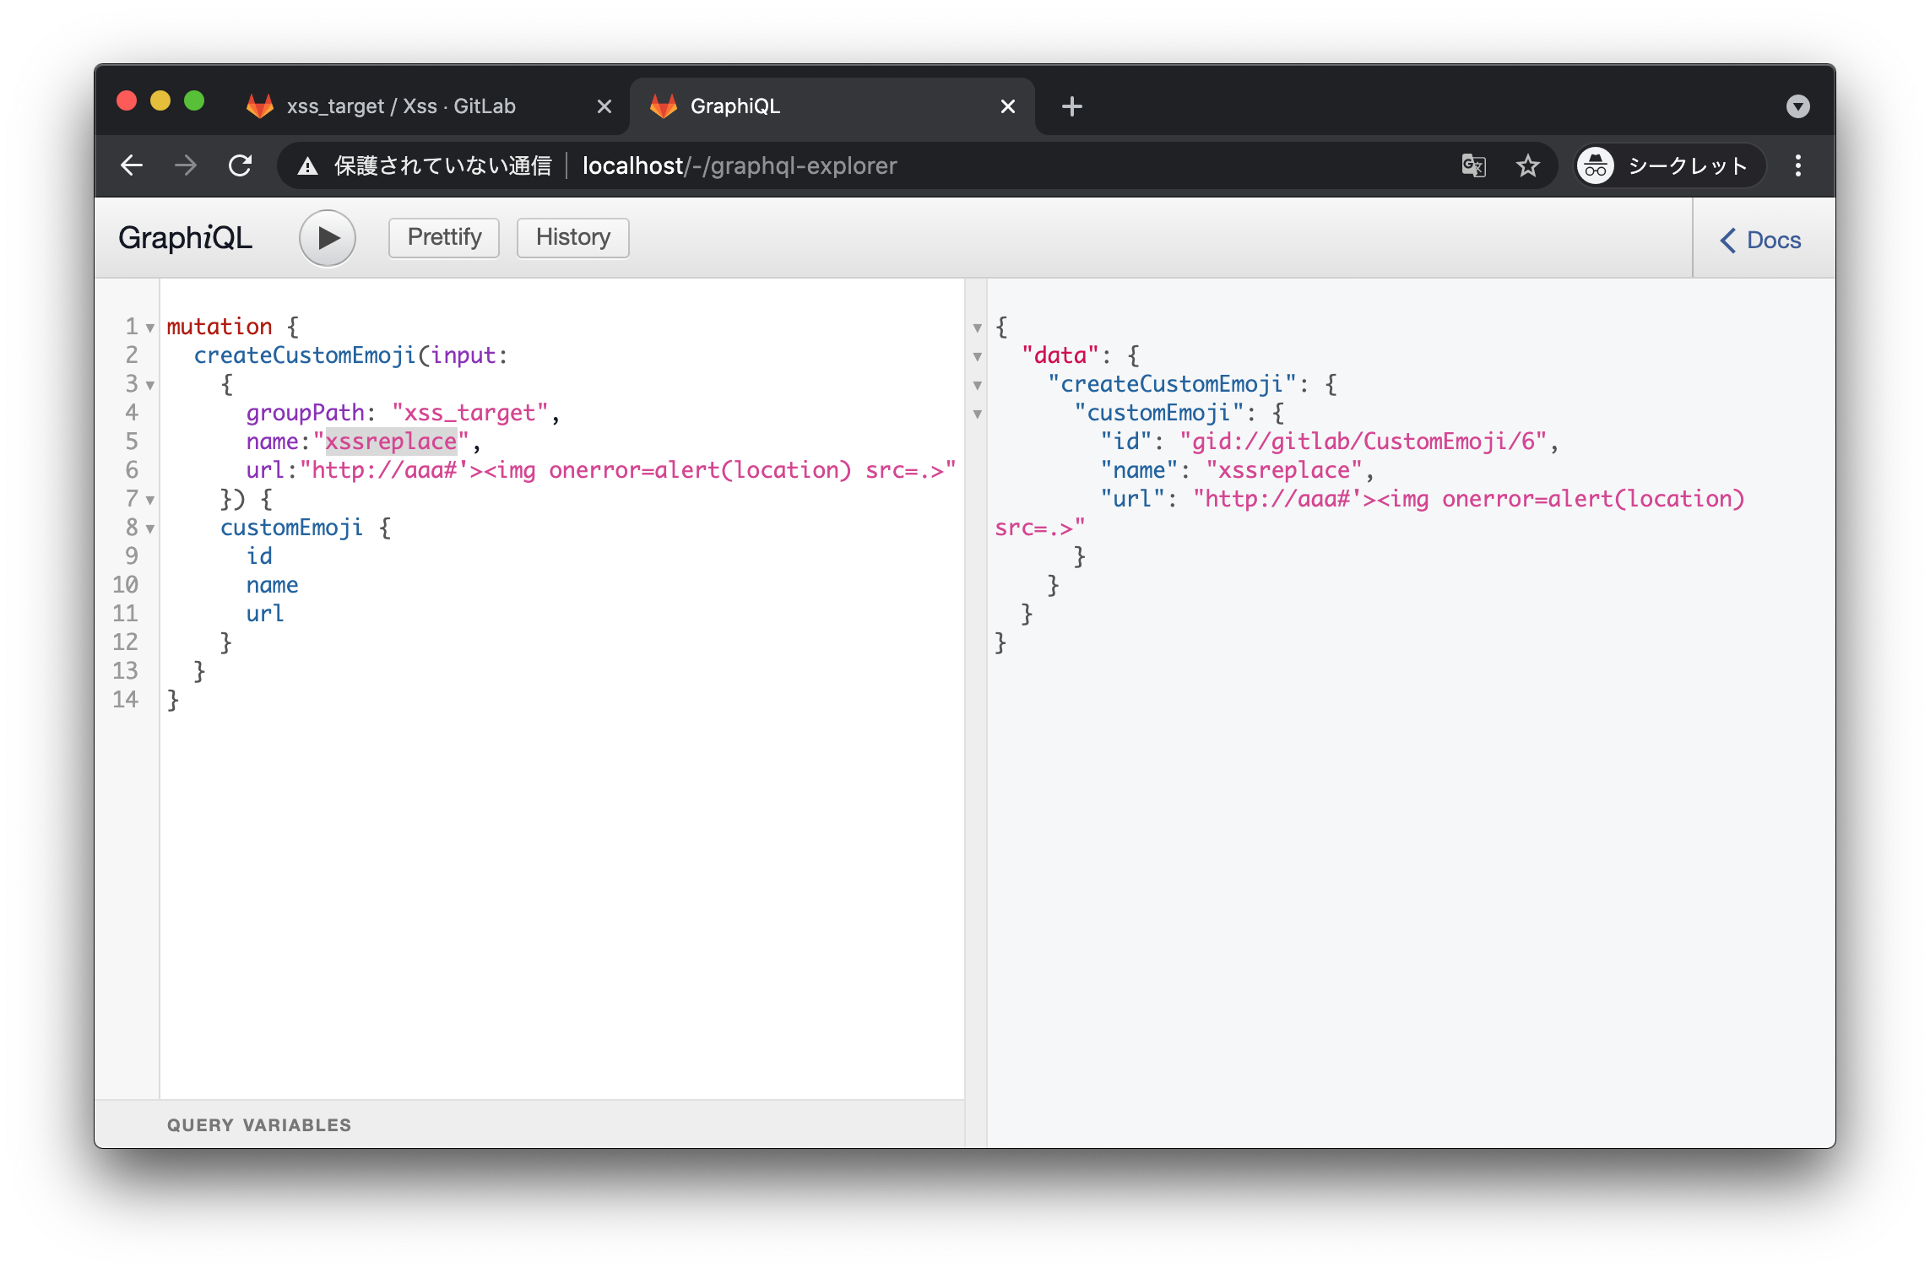Screen dimensions: 1930x1273
Task: Open the tab search dropdown arrow
Action: pyautogui.click(x=1798, y=106)
